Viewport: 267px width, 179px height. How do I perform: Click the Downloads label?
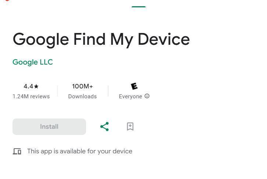click(82, 96)
